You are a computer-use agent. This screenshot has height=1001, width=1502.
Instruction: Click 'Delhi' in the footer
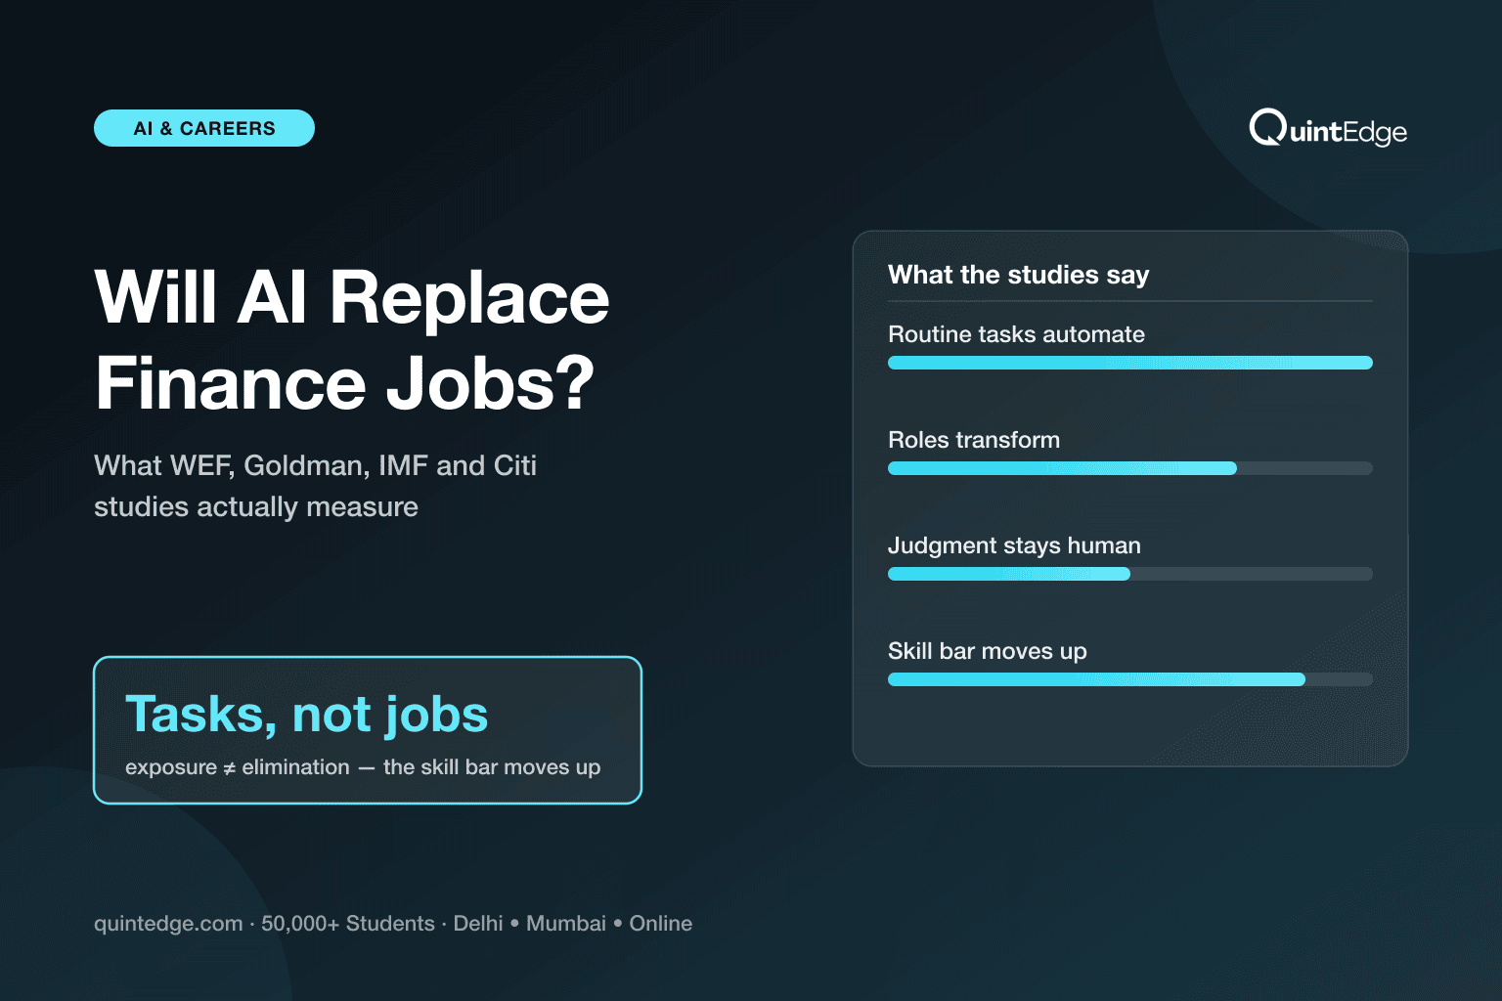478,924
